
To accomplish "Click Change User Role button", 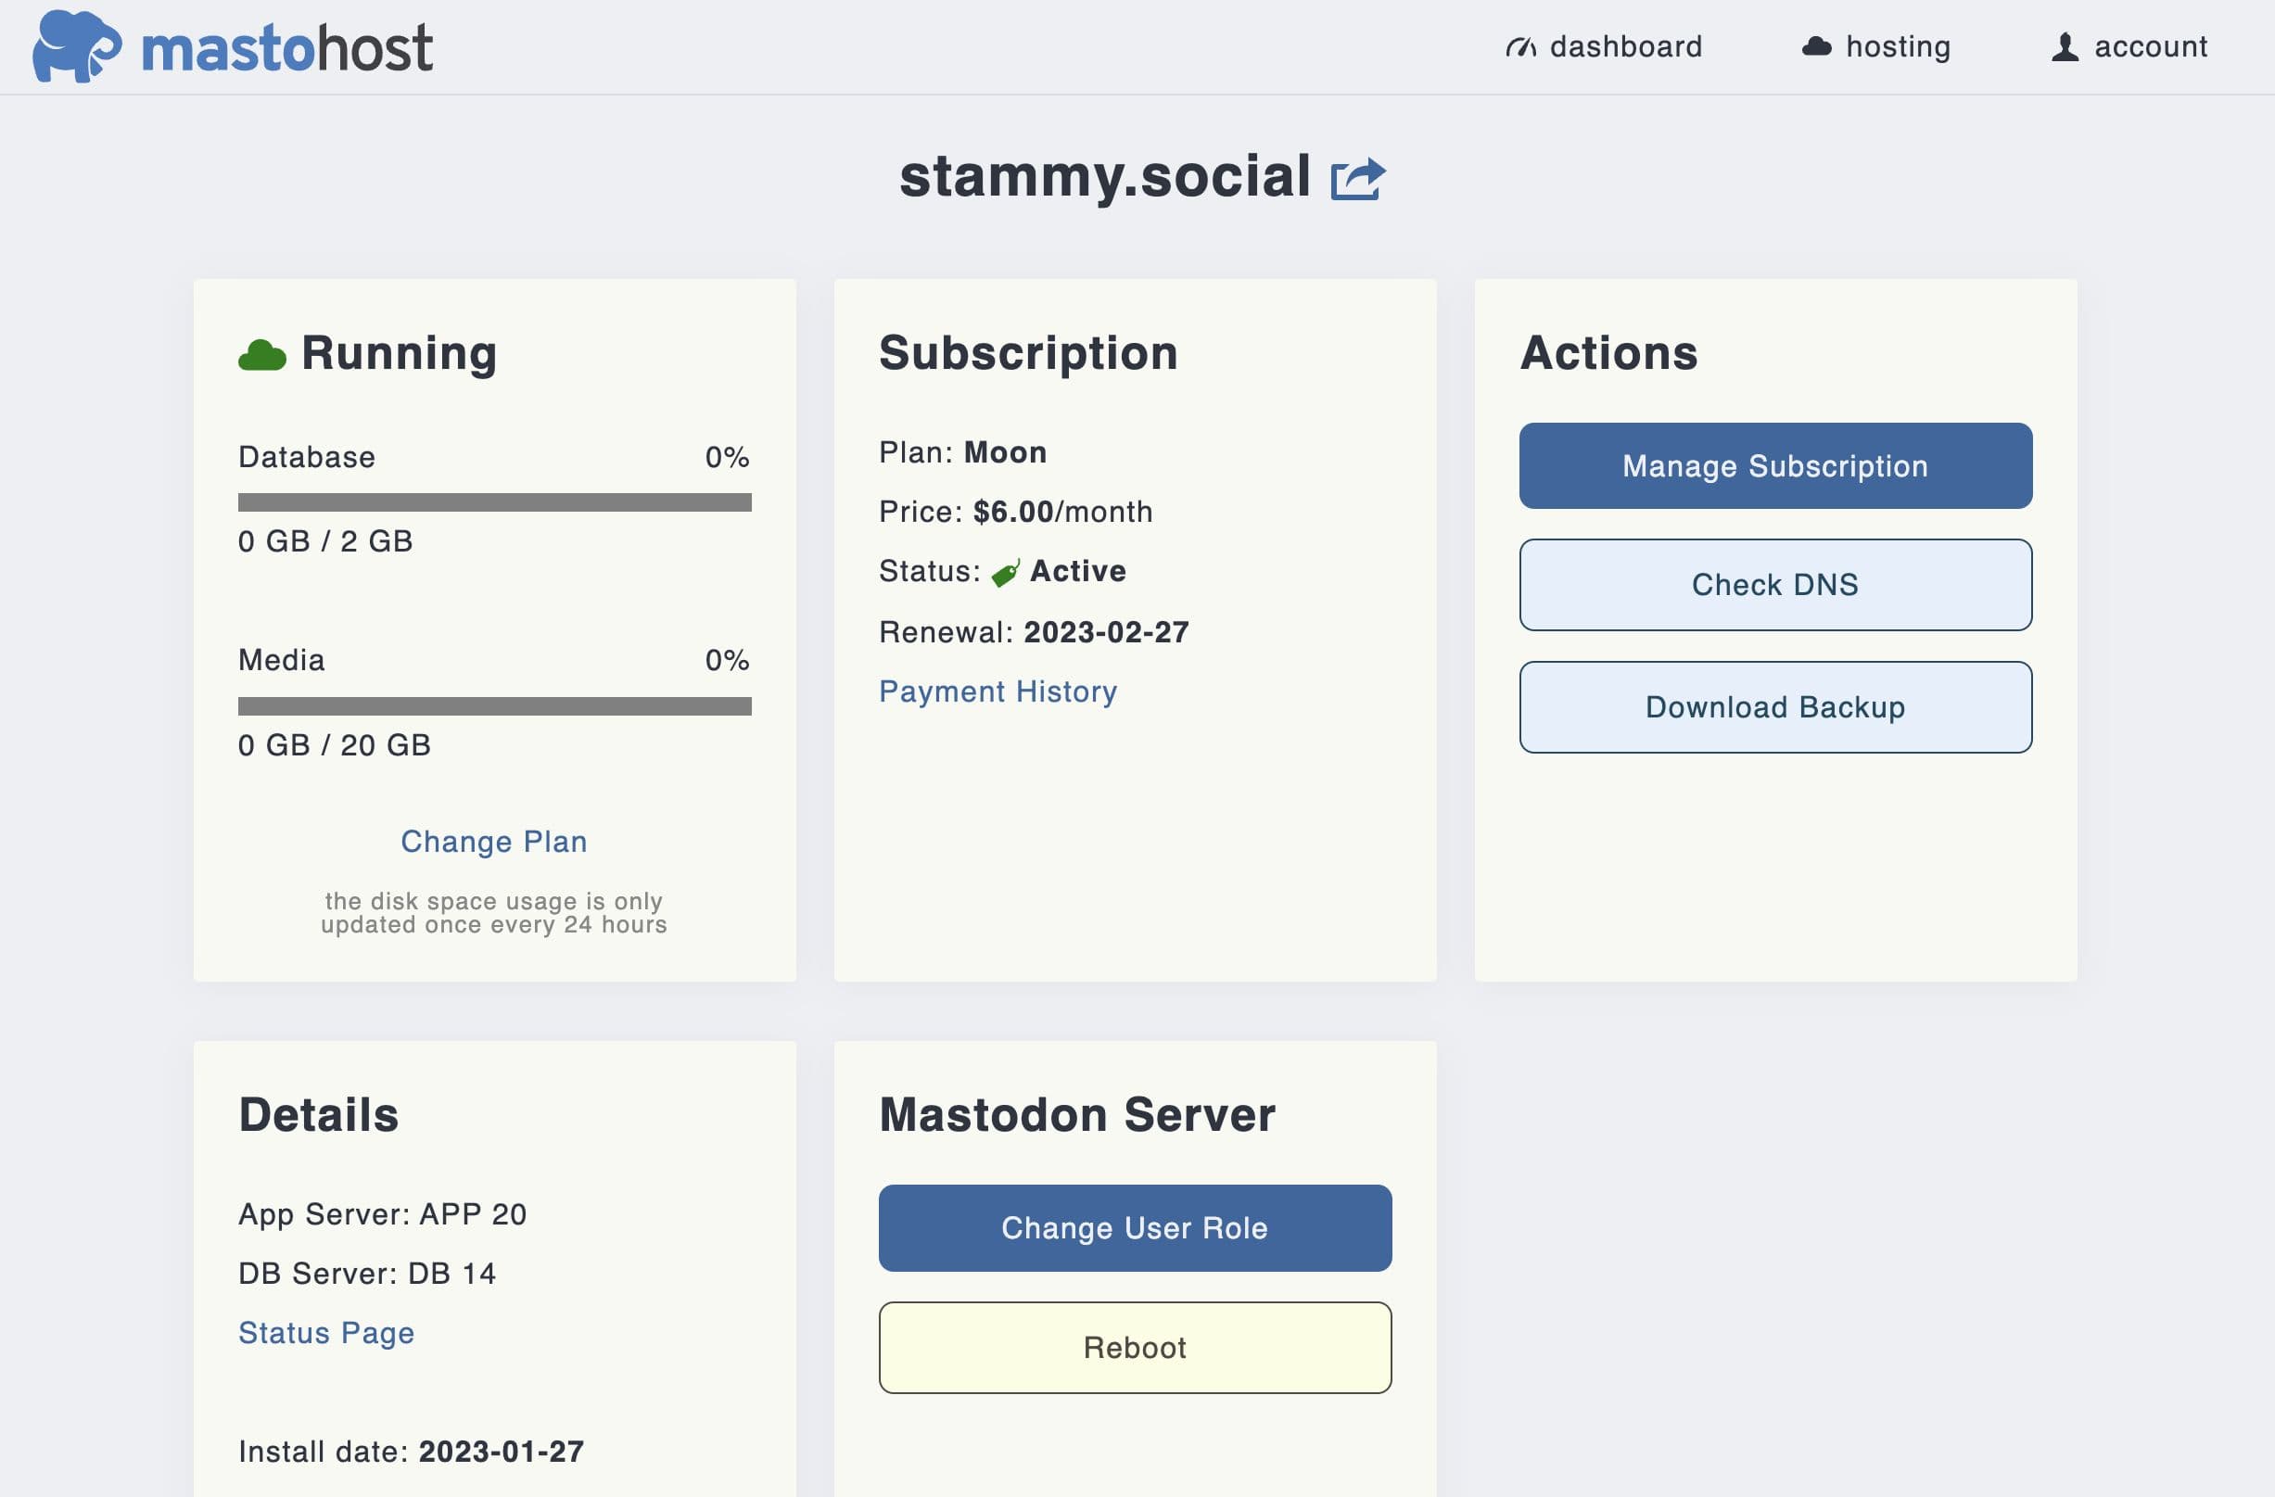I will coord(1135,1227).
